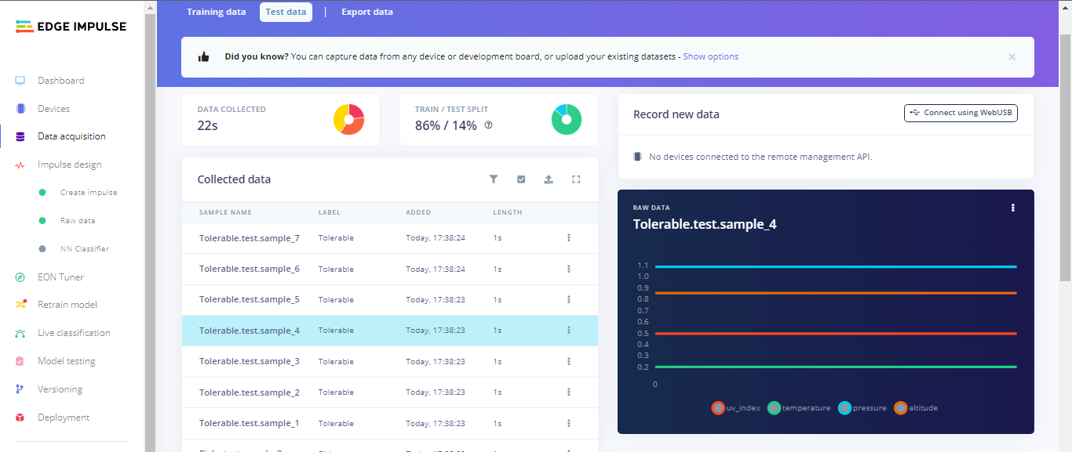The width and height of the screenshot is (1072, 452).
Task: Select the Tolerable.test.sample_1 row
Action: (390, 424)
